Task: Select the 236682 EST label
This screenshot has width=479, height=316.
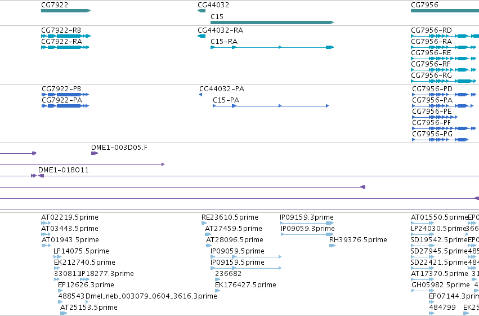Action: click(x=228, y=274)
